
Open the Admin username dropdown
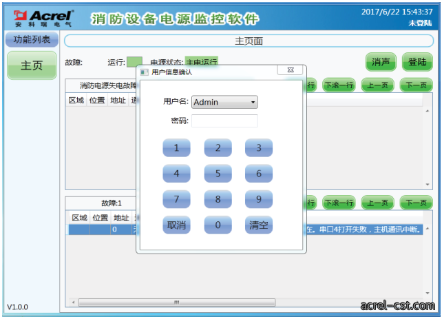(224, 102)
